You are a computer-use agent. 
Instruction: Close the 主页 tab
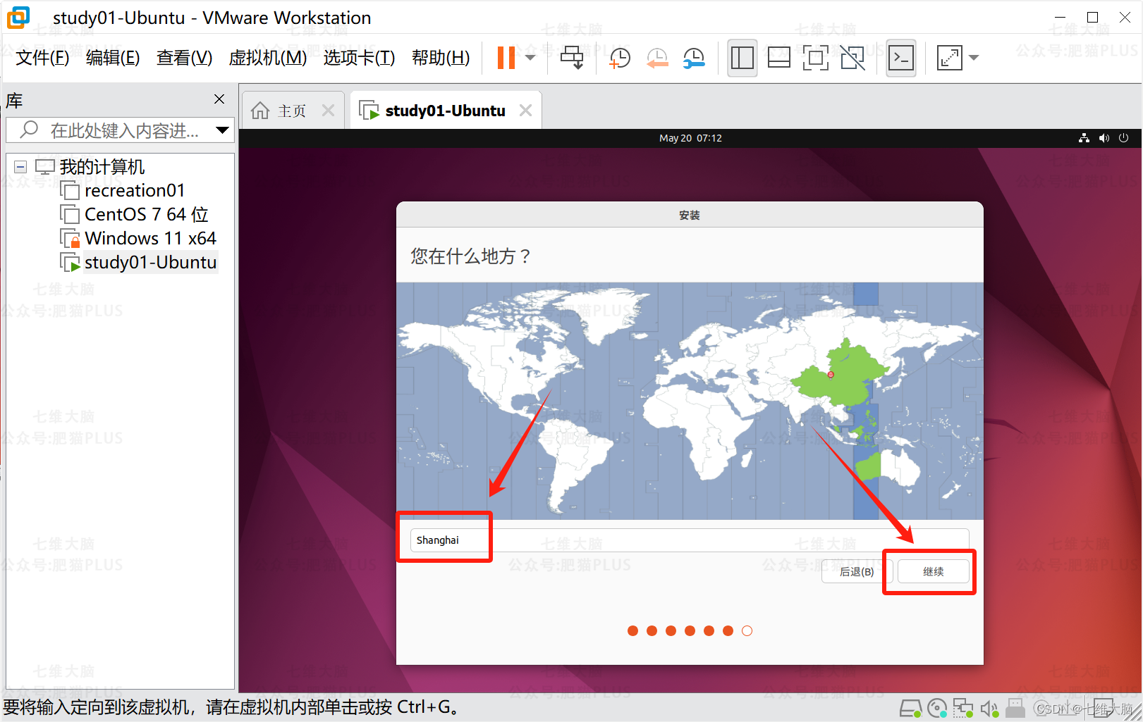[328, 111]
